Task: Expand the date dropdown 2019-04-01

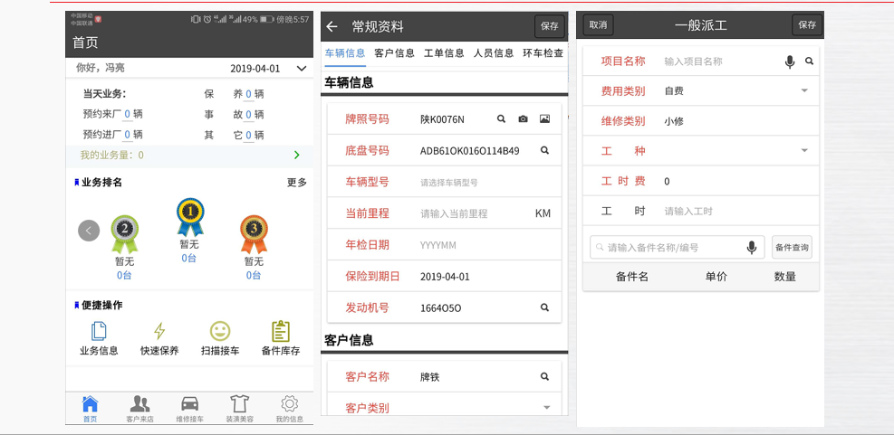Action: coord(302,69)
